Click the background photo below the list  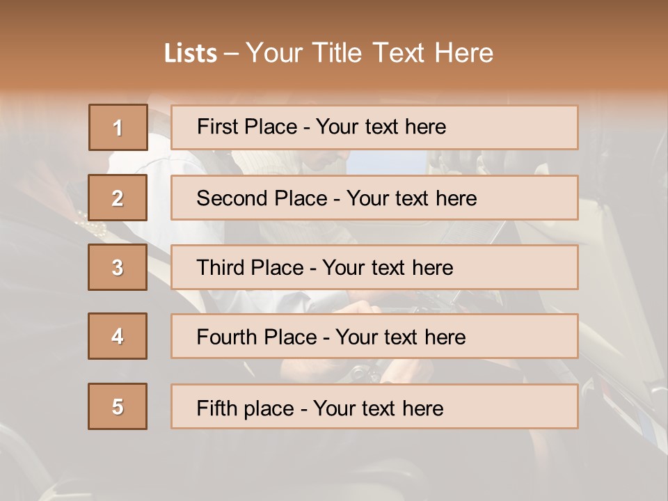click(334, 466)
